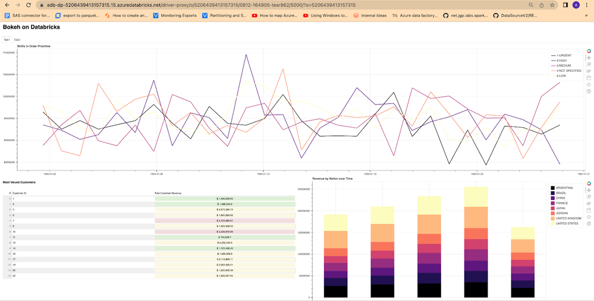Reset the Revenue by Nation bar chart
The width and height of the screenshot is (594, 301).
589,217
